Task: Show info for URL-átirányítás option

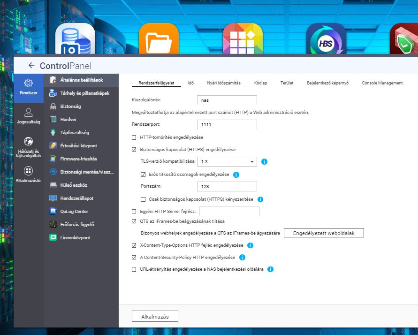Action: (270, 269)
